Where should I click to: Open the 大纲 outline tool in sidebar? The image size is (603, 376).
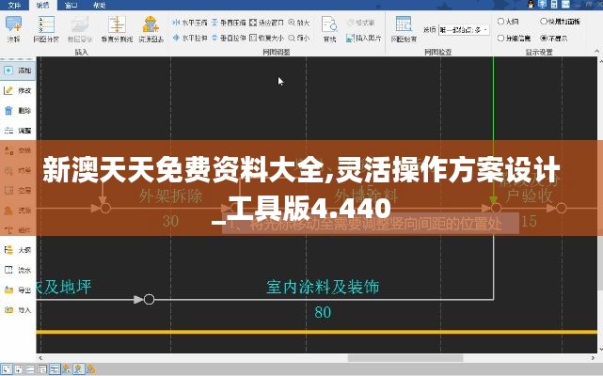(x=18, y=250)
